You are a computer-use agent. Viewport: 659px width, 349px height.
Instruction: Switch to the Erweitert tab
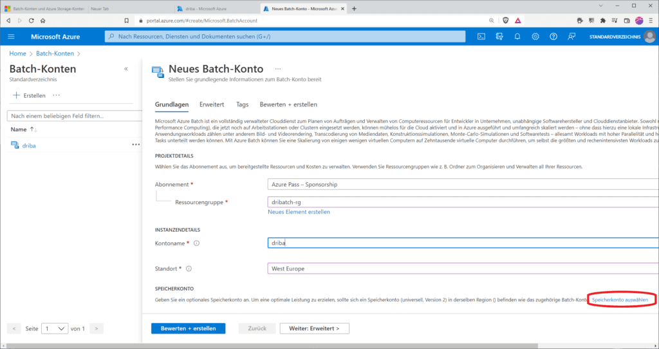coord(211,104)
